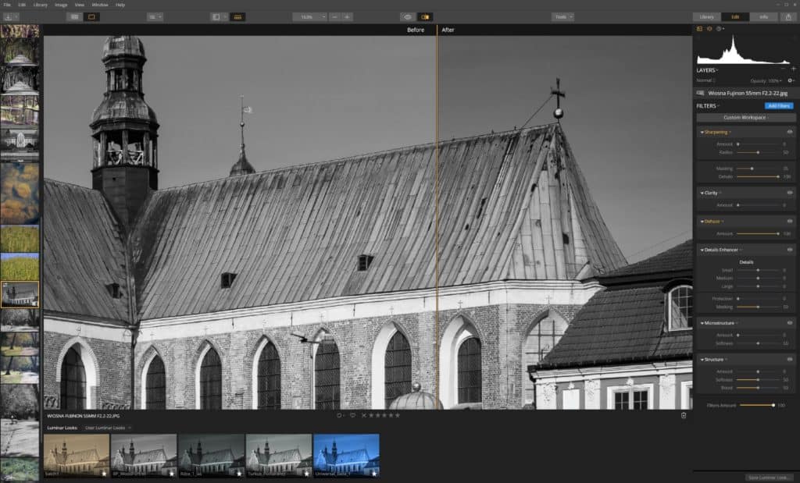Screen dimensions: 800x483
Task: Move the photo to trash
Action: click(684, 415)
